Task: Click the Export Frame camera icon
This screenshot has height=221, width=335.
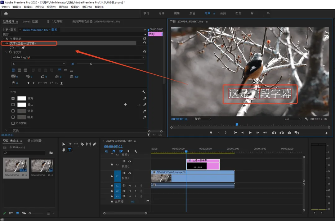Action: pyautogui.click(x=289, y=133)
